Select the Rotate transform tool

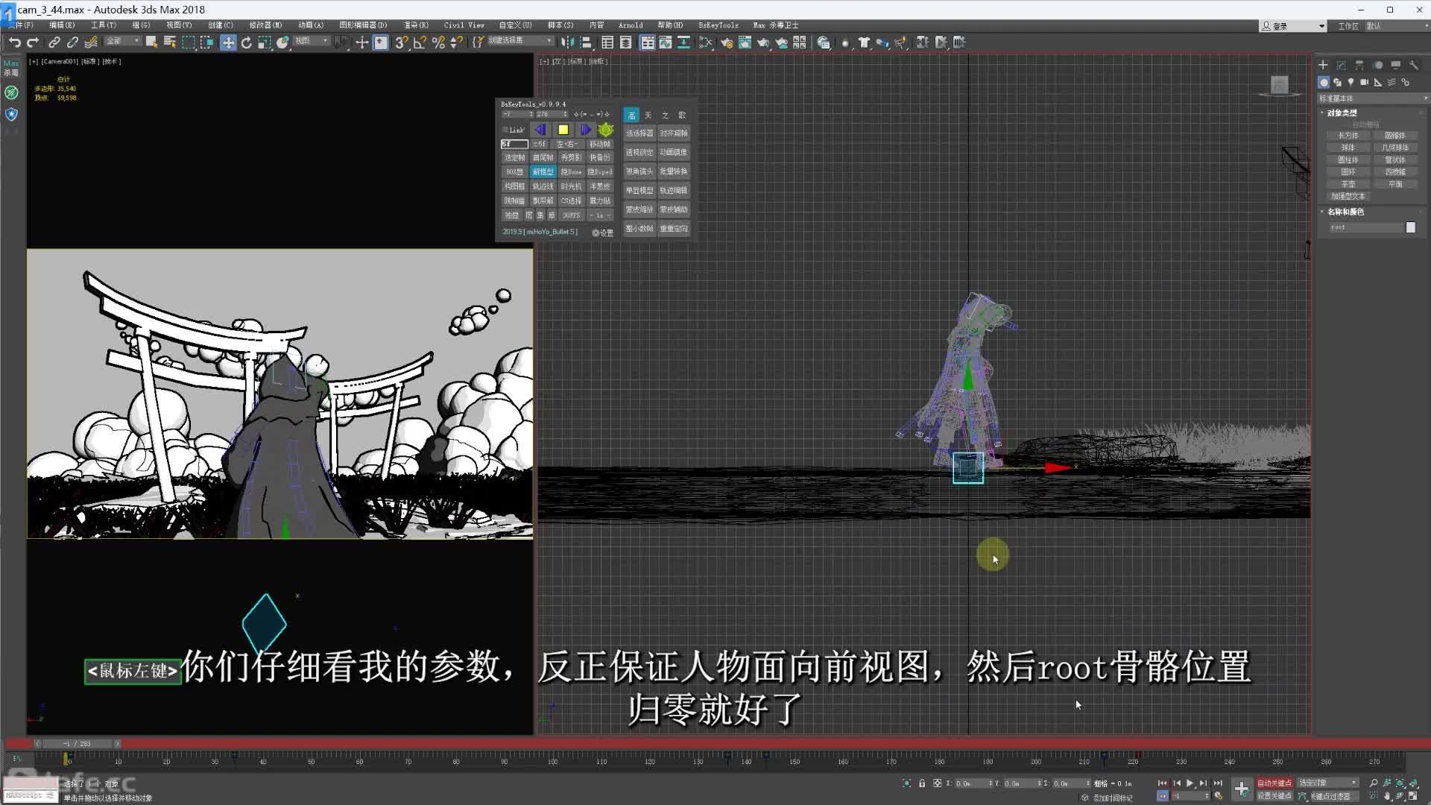coord(247,42)
